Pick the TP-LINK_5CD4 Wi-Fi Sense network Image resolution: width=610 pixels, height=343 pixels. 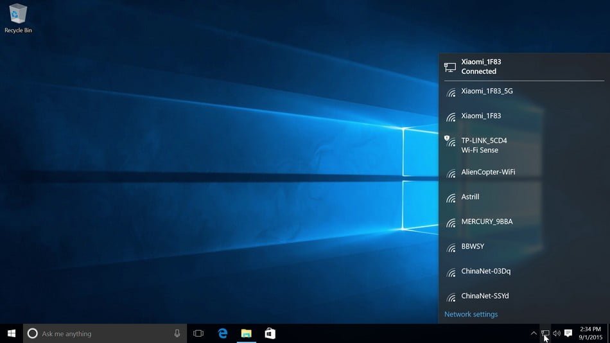pyautogui.click(x=525, y=145)
